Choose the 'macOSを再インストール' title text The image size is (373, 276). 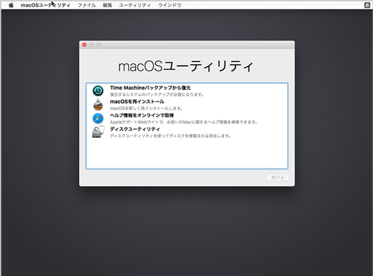pos(137,101)
